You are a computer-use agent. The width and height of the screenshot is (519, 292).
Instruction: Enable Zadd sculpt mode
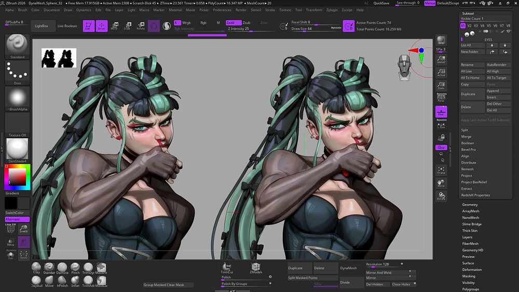point(234,23)
